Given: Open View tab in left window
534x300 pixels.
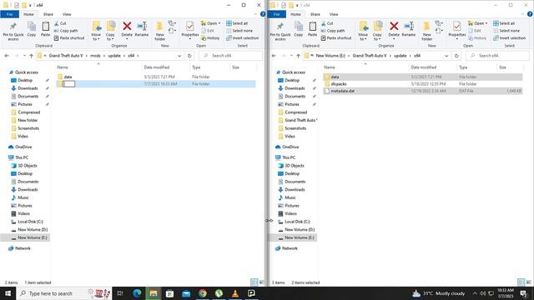Looking at the screenshot, I should pos(67,14).
